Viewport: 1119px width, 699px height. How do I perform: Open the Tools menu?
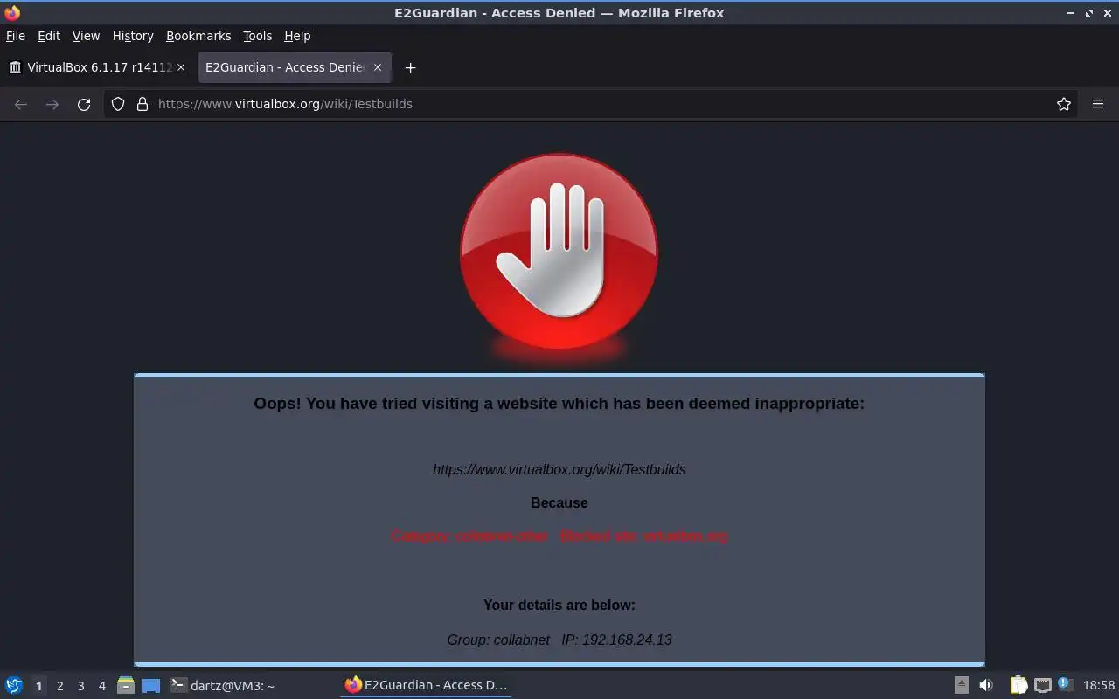258,36
